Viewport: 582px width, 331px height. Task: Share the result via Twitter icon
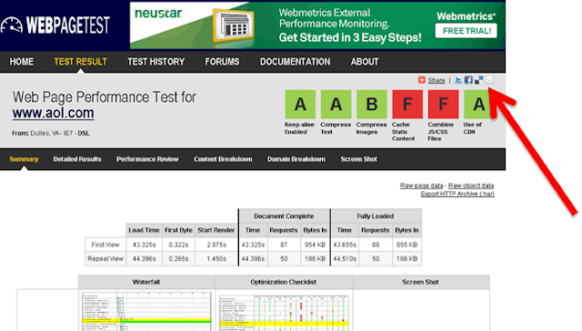coord(458,80)
